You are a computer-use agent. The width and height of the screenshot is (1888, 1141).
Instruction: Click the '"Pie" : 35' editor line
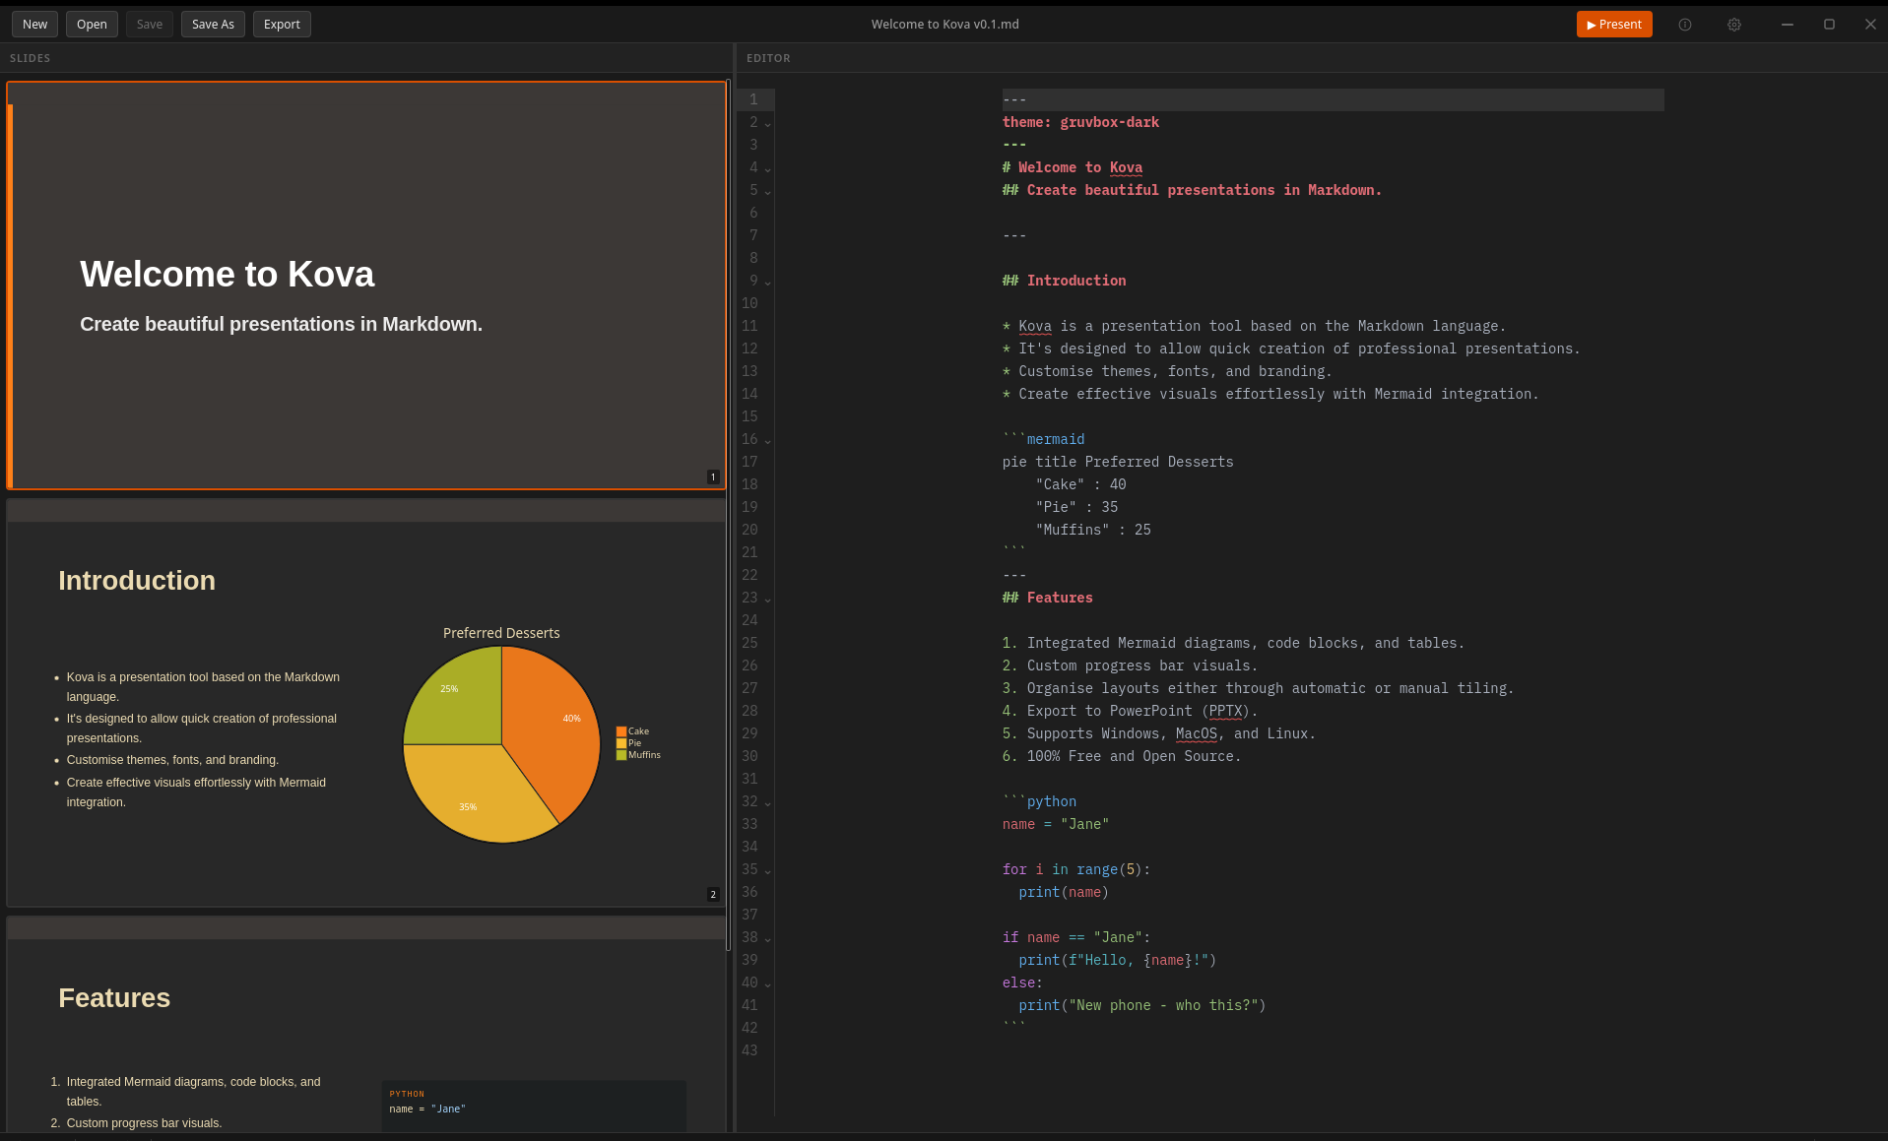point(1076,507)
